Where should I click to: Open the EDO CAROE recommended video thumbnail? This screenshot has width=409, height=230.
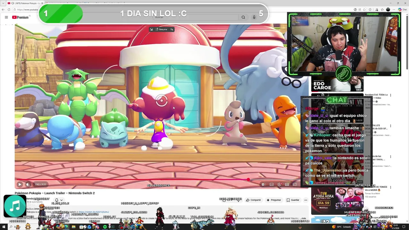click(x=337, y=84)
